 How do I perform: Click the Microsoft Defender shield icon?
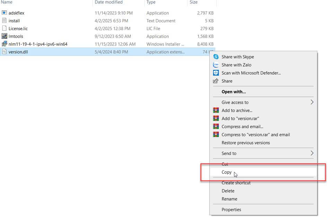point(216,73)
